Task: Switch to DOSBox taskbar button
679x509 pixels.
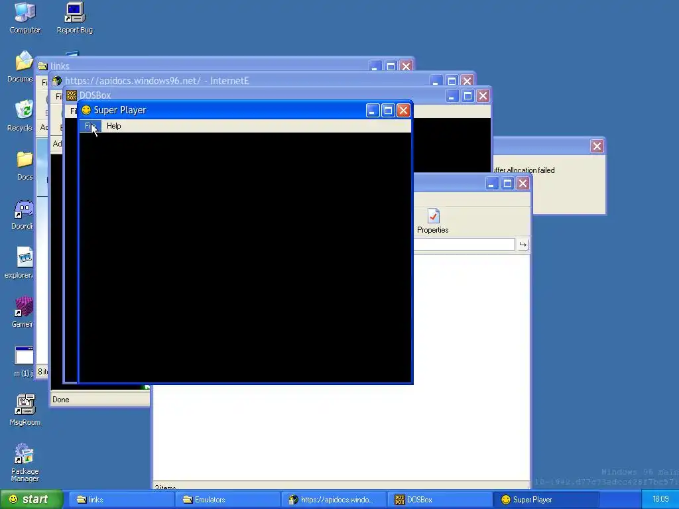Action: 439,500
